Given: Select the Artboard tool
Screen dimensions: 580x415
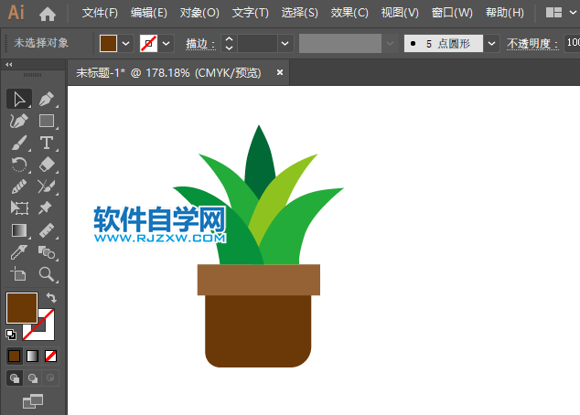Looking at the screenshot, I should [19, 274].
